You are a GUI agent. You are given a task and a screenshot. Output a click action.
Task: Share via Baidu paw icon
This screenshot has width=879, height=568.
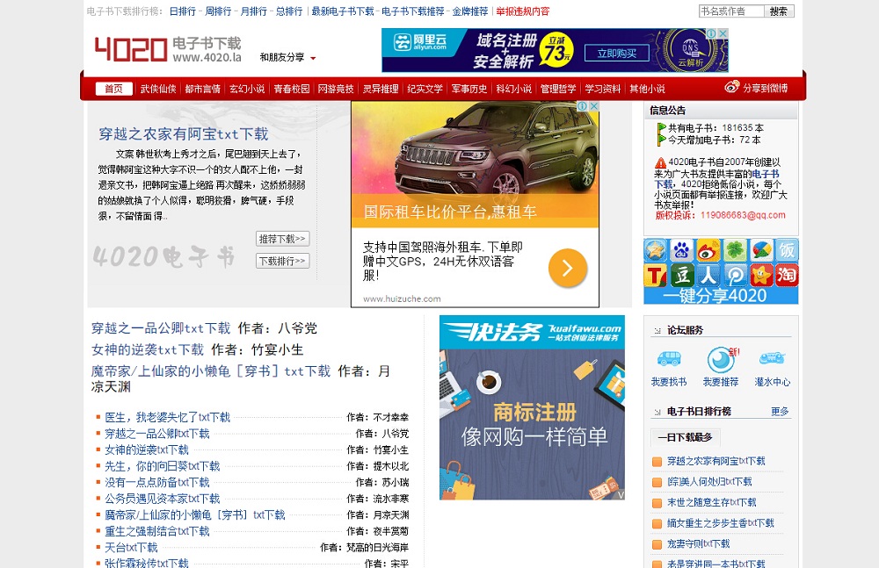pos(681,250)
